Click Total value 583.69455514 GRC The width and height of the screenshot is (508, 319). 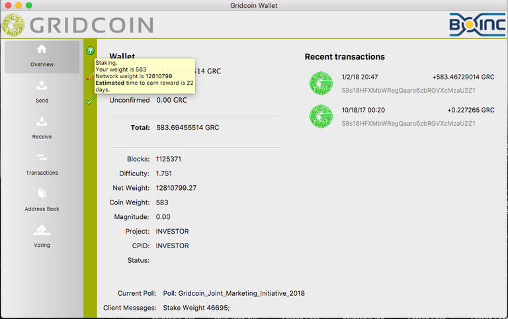[x=188, y=128]
